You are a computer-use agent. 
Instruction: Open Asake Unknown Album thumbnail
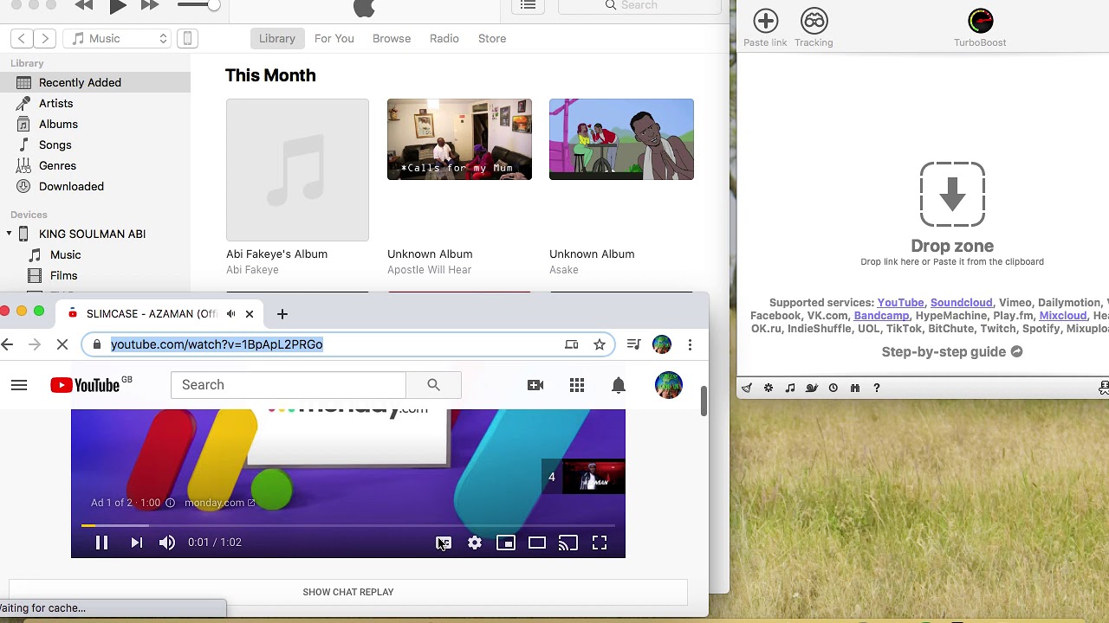pos(621,139)
